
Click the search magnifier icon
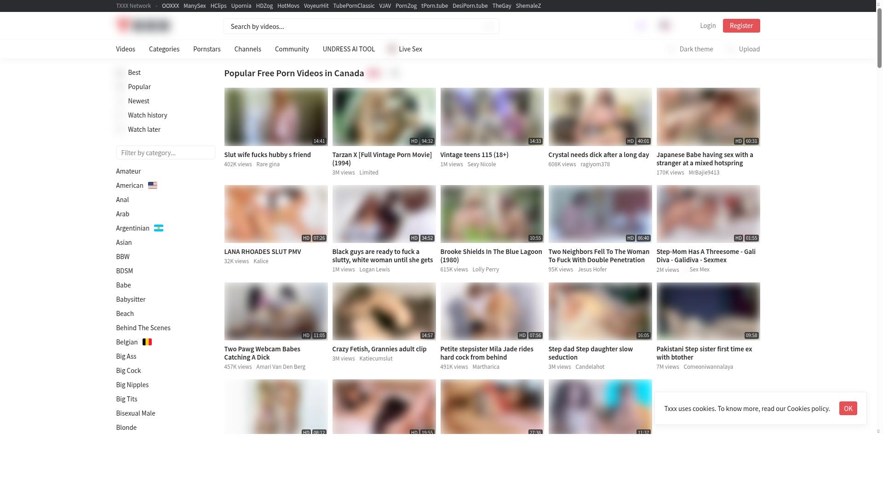coord(488,26)
